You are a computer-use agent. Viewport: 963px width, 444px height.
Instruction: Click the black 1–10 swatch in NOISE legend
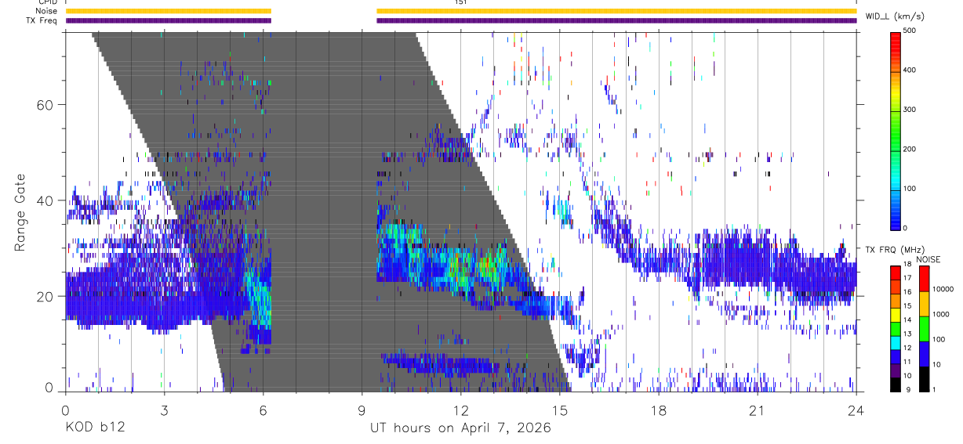(924, 378)
